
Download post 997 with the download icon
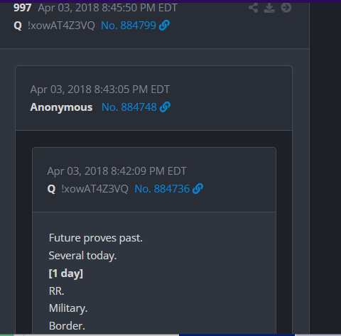pos(269,8)
